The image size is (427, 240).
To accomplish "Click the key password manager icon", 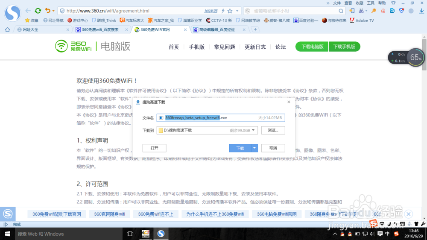I will click(374, 11).
